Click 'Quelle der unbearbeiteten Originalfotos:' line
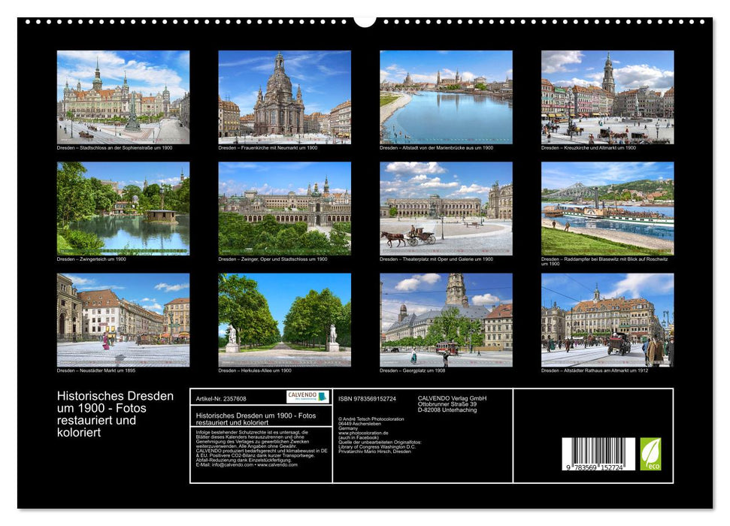The width and height of the screenshot is (730, 526). (x=380, y=442)
